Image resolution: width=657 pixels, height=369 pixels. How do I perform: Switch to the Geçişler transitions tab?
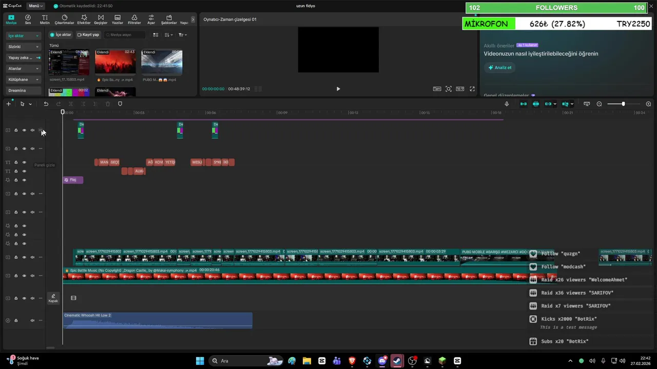tap(101, 19)
